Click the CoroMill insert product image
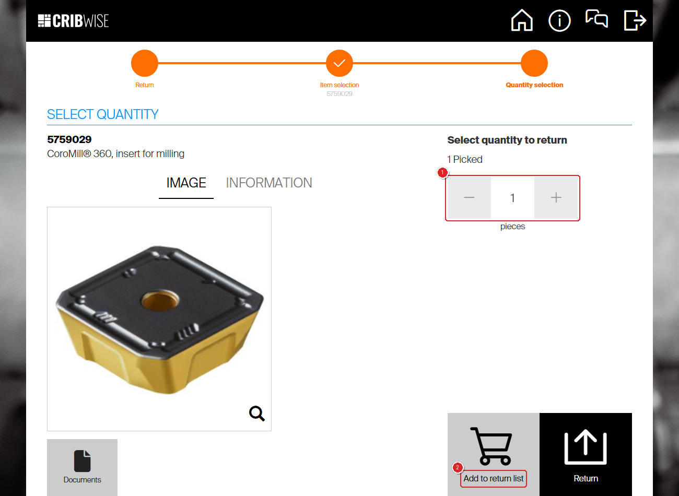The height and width of the screenshot is (496, 679). 159,319
